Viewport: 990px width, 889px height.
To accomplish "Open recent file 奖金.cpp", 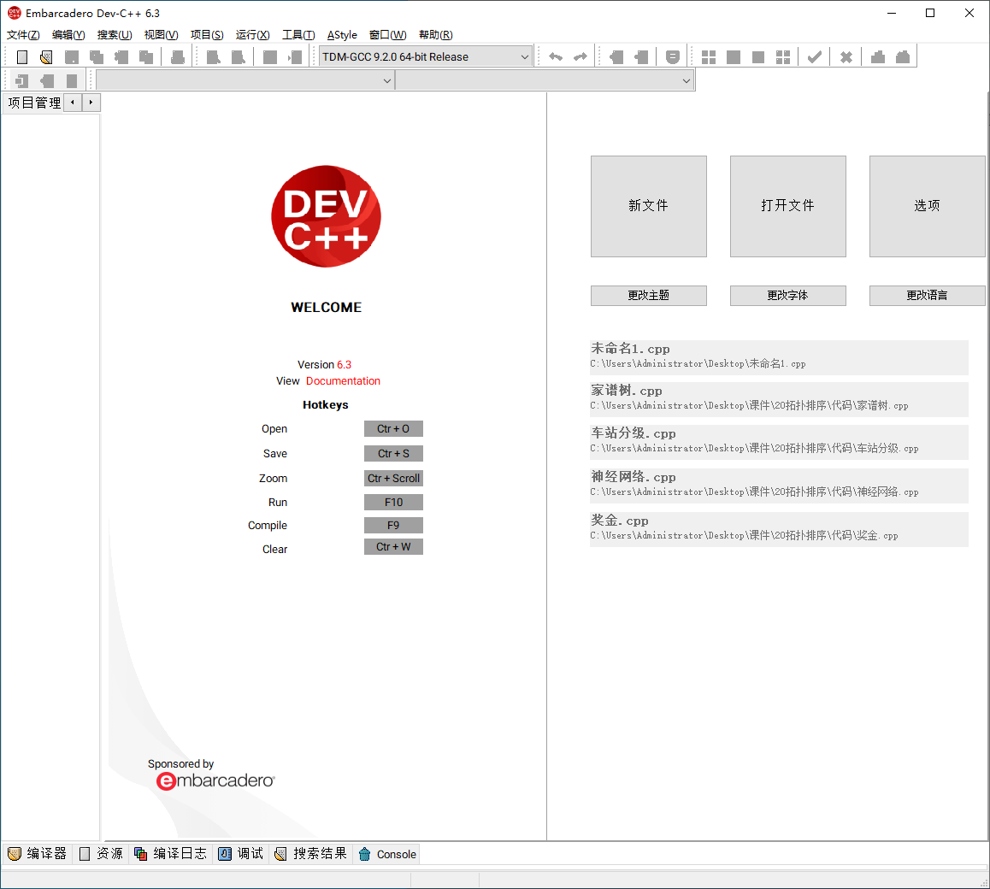I will click(x=779, y=529).
